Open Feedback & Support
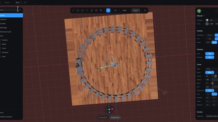The height and width of the screenshot is (122, 218). click(6, 117)
